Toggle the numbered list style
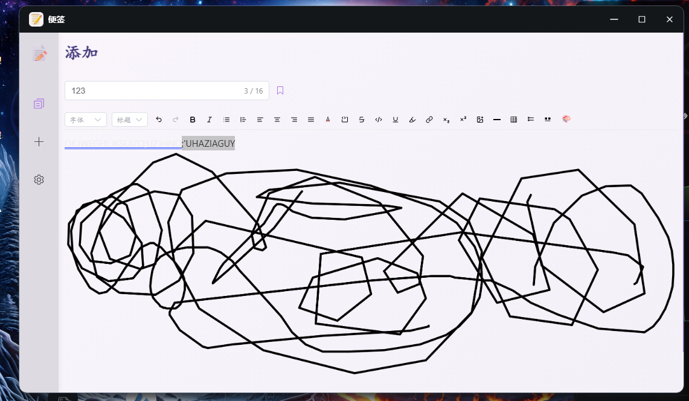Viewport: 689px width, 401px height. [x=243, y=119]
